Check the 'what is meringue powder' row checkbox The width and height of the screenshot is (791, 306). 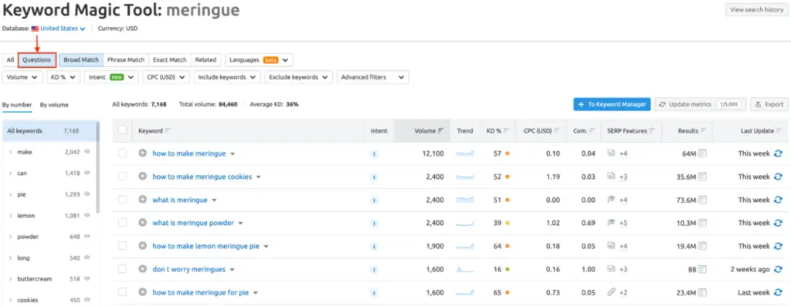coord(122,223)
